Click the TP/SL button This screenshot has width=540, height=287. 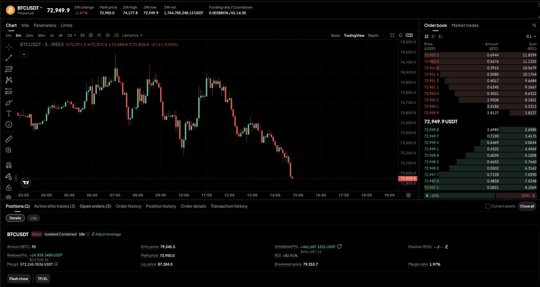coord(42,278)
